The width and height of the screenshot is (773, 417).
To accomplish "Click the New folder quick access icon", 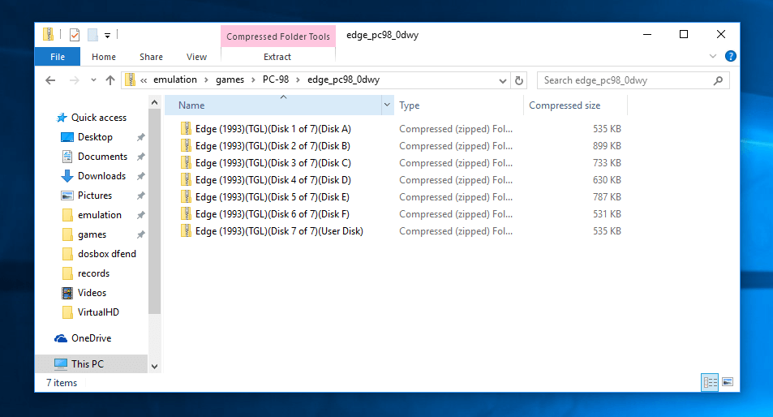I will [x=92, y=35].
